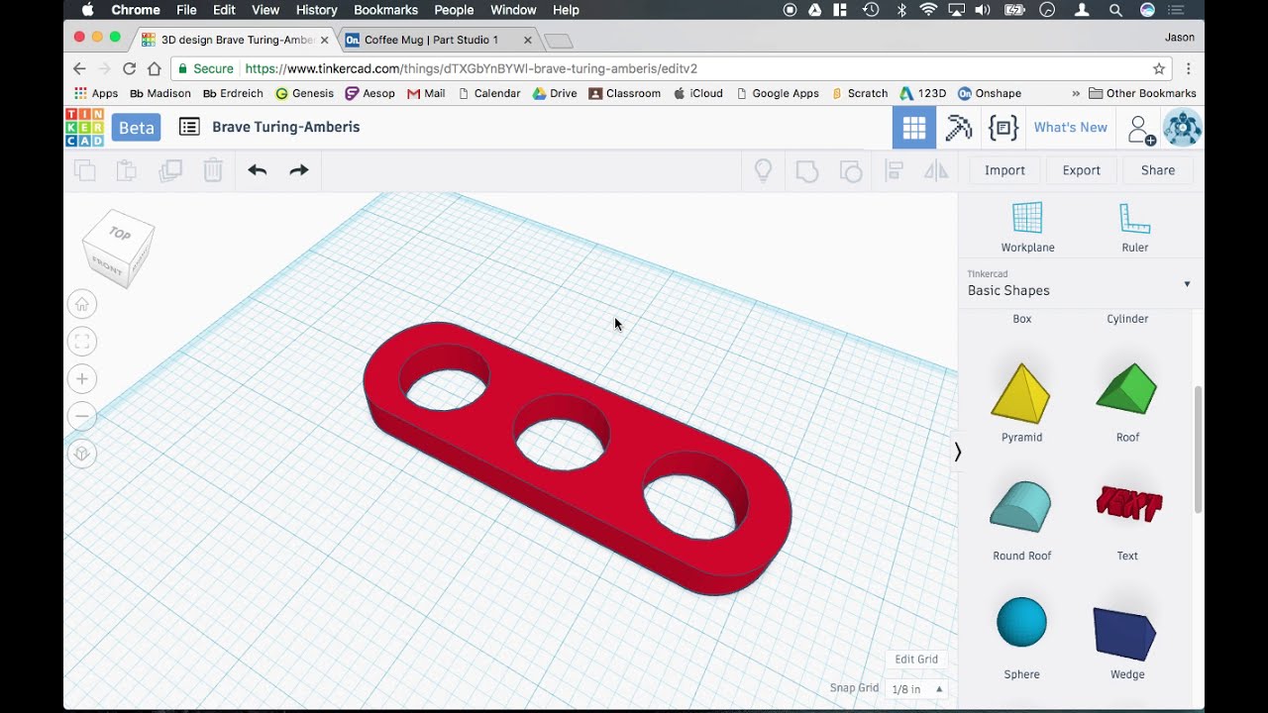The height and width of the screenshot is (713, 1268).
Task: Click the Share button
Action: (1157, 170)
